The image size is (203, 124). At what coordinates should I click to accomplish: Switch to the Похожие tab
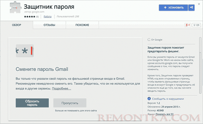(82, 25)
